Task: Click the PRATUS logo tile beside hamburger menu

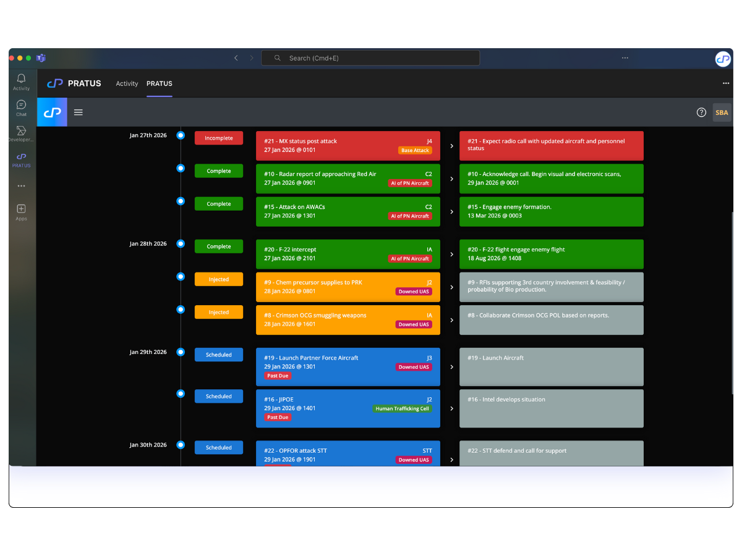Action: (52, 112)
